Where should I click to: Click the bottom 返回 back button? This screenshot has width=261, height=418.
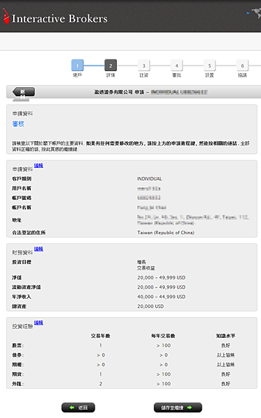point(78,408)
